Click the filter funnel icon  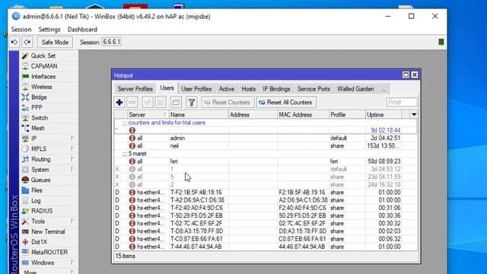191,102
